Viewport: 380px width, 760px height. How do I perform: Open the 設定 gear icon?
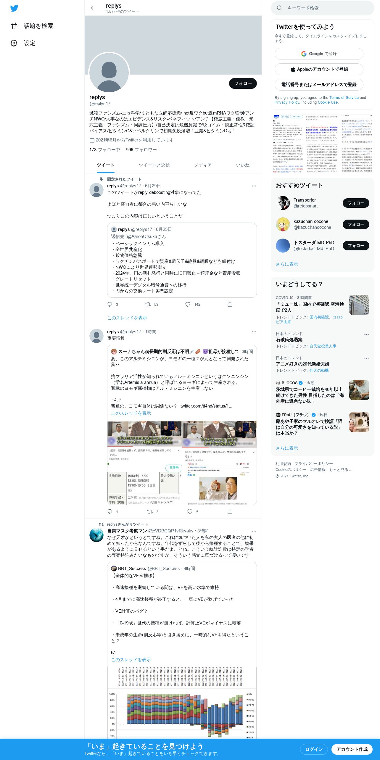click(x=14, y=43)
